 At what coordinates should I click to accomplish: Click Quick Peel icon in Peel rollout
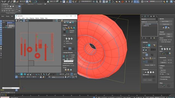click(x=66, y=39)
